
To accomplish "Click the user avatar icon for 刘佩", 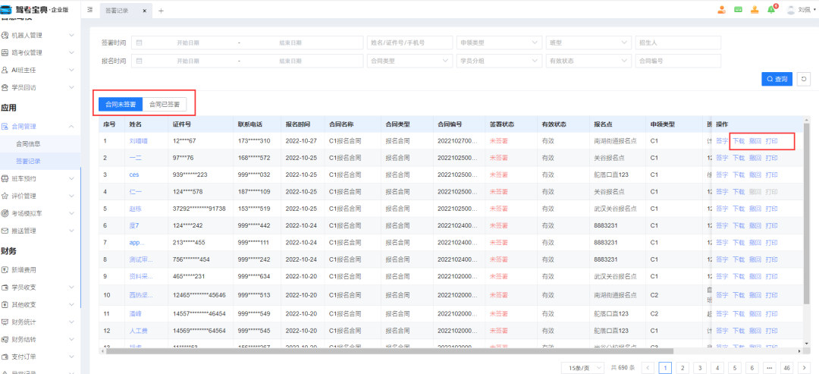I will (x=791, y=10).
